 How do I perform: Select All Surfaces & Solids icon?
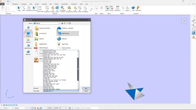[x=62, y=9]
